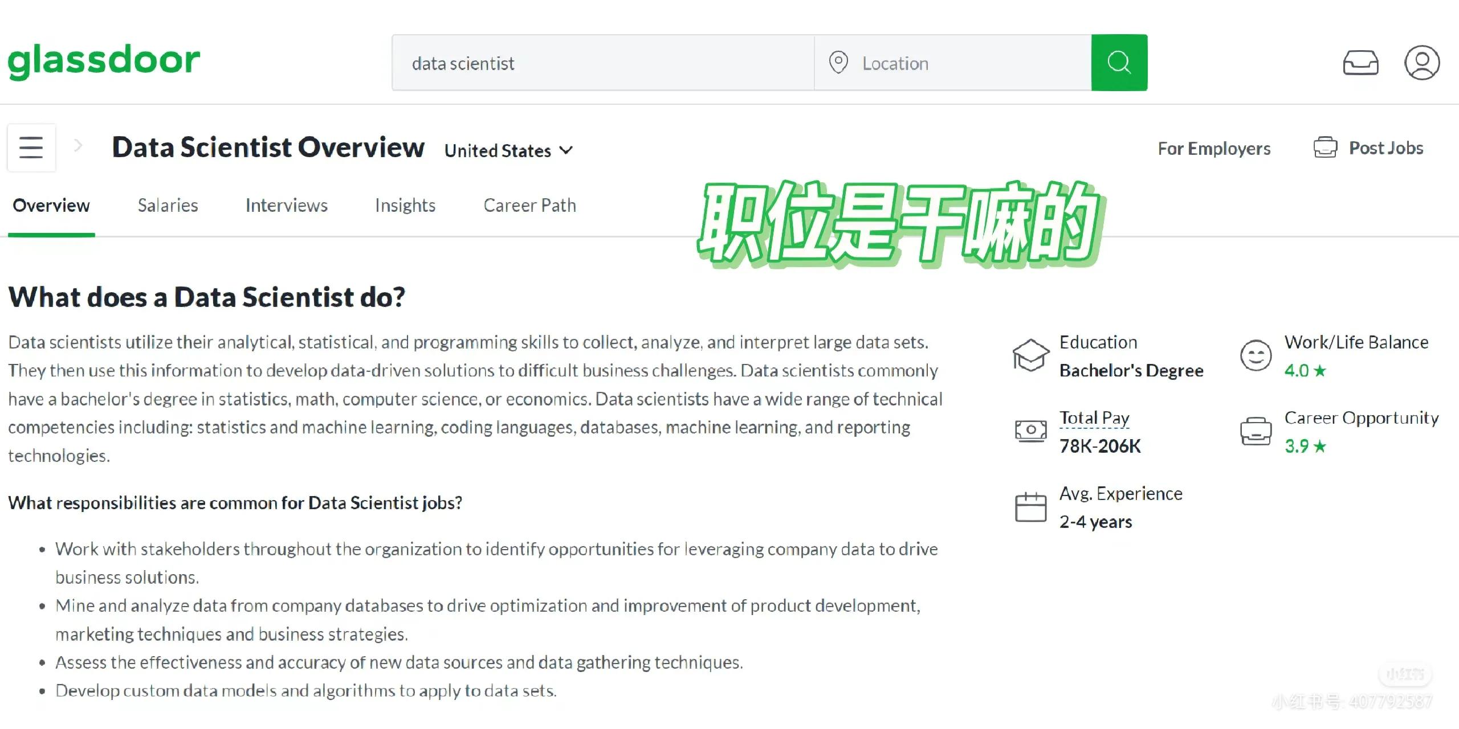Click the green search magnifier button
The width and height of the screenshot is (1459, 729).
pyautogui.click(x=1119, y=63)
